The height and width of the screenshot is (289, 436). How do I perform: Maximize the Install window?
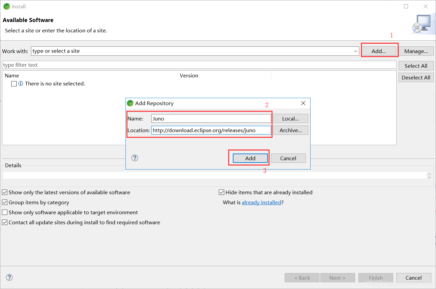pyautogui.click(x=406, y=6)
